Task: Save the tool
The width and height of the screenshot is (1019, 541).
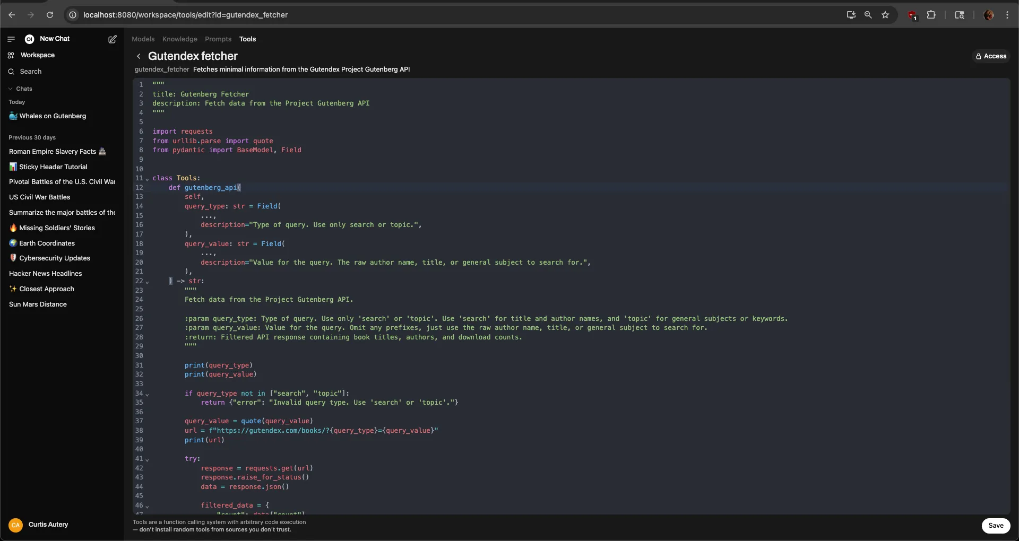Action: click(x=996, y=526)
